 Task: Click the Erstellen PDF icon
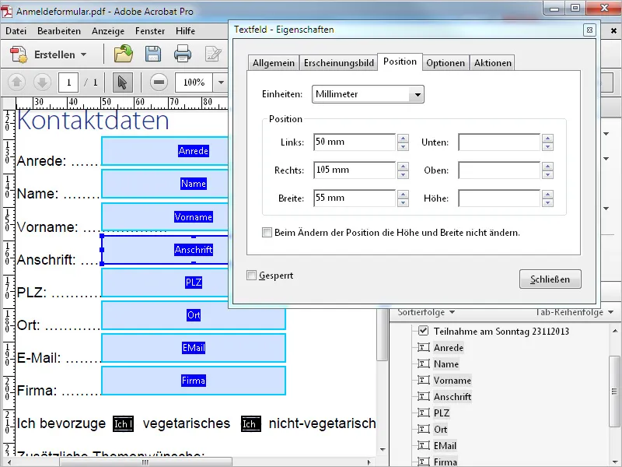tap(18, 54)
